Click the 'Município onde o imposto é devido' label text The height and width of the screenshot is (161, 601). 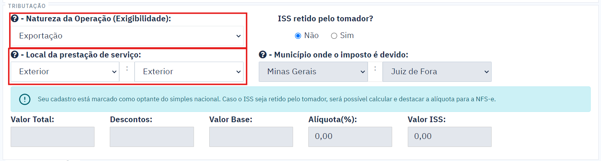click(x=341, y=55)
